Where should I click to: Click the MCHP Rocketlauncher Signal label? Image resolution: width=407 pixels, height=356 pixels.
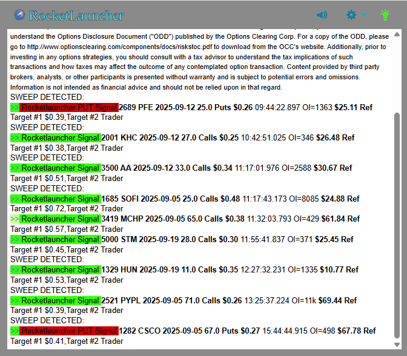pos(60,219)
